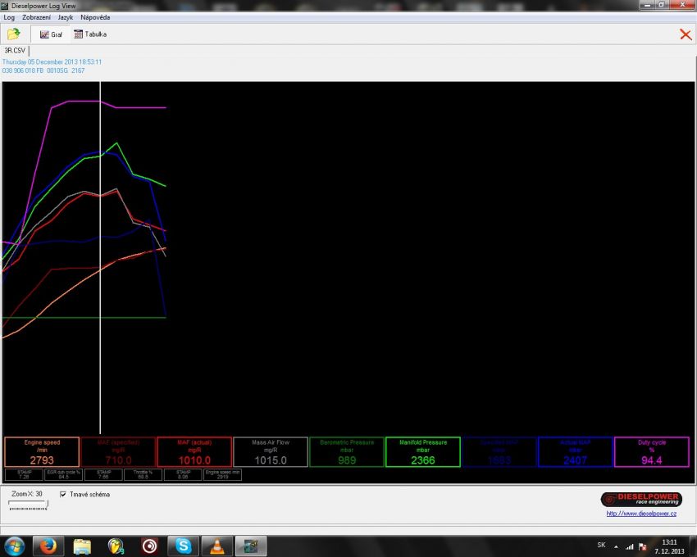Image resolution: width=697 pixels, height=557 pixels.
Task: Click the white cursor line in the graph
Action: point(100,258)
